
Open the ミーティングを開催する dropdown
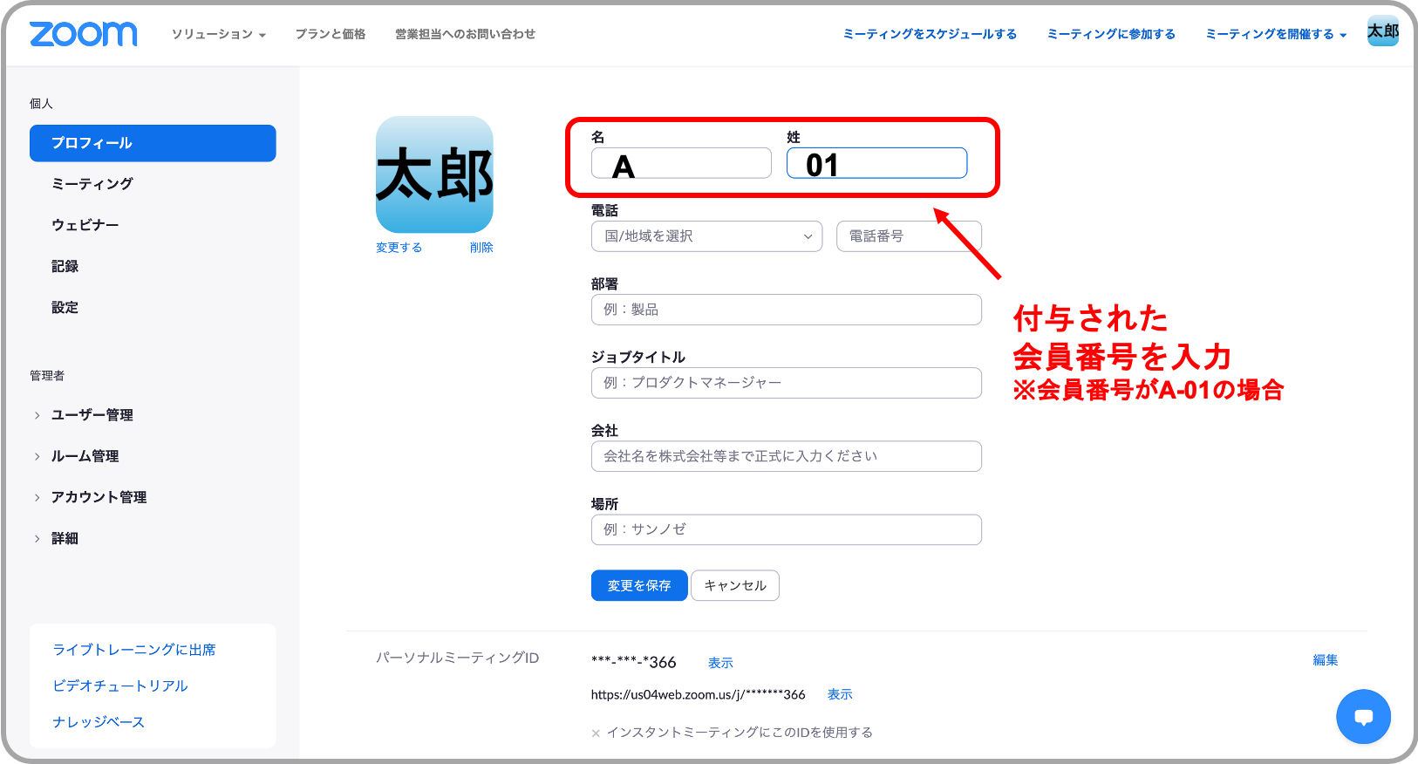(1275, 34)
